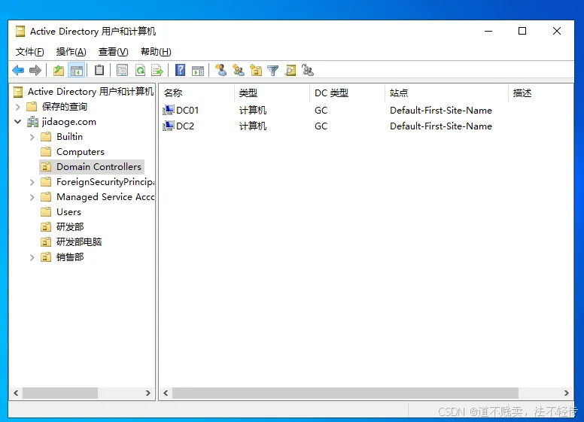Click the list pane horizontal scrollbar thumb
Screen dimensions: 584x422
[x=345, y=393]
